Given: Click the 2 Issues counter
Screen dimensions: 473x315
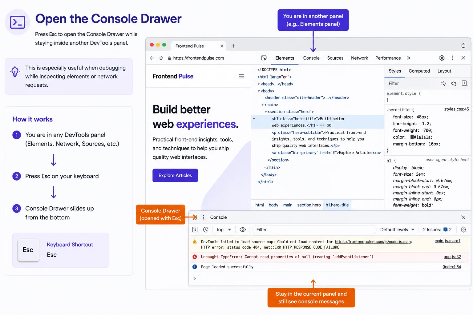Looking at the screenshot, I should tap(437, 229).
